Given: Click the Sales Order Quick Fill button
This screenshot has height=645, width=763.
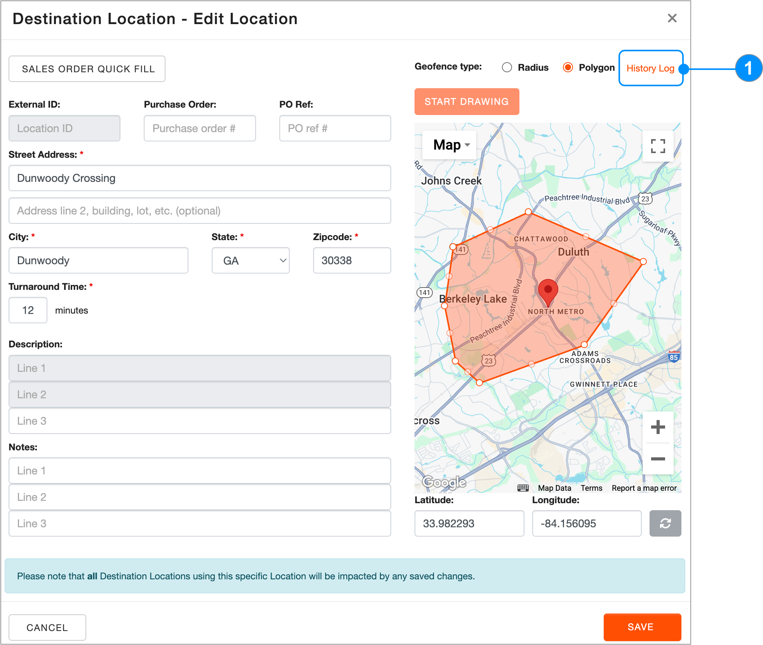Looking at the screenshot, I should point(87,69).
